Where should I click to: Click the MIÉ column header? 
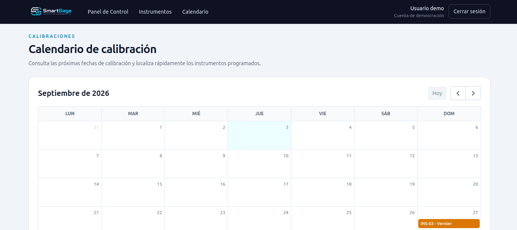[x=196, y=114]
